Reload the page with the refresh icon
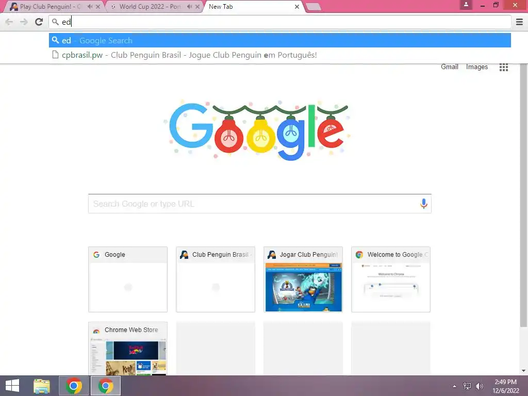528x396 pixels. point(39,22)
